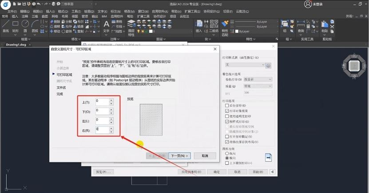Click the 查询 measure tool

[301, 26]
